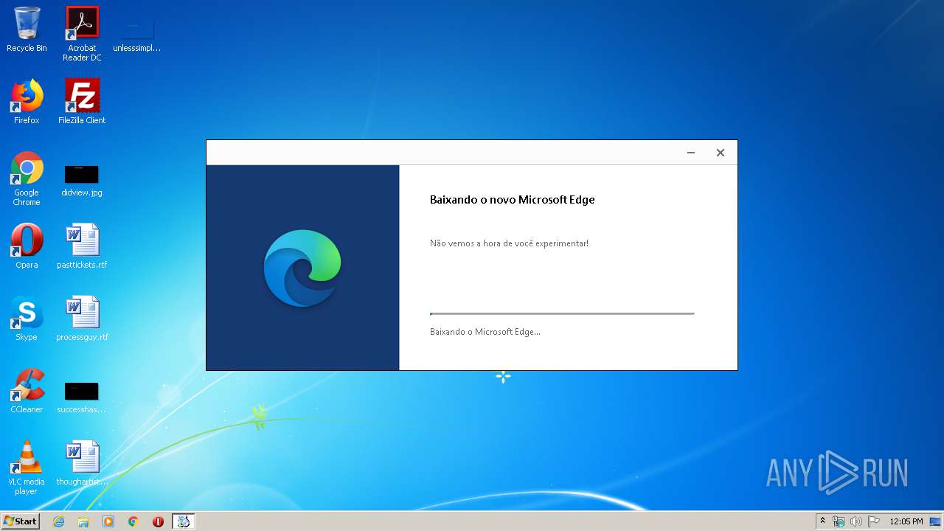Launch VLC media player shortcut
The image size is (944, 531).
(x=27, y=468)
